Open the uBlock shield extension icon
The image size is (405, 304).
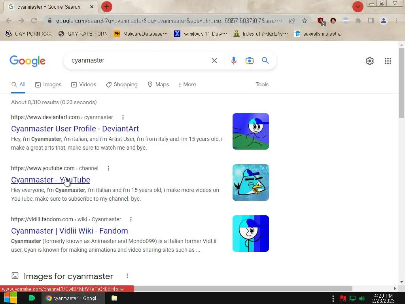coord(321,21)
